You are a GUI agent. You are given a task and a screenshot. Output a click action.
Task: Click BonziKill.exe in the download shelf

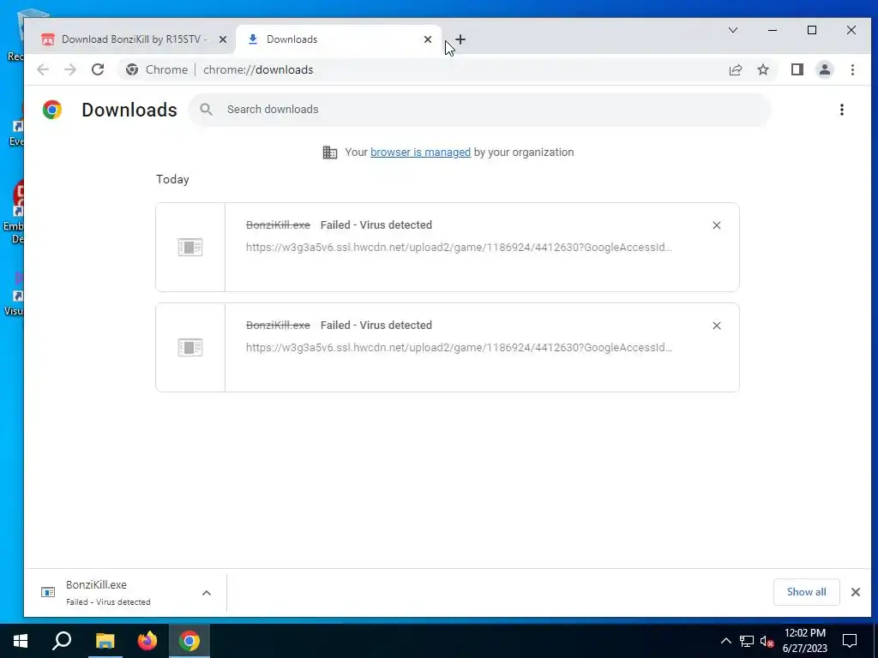click(x=96, y=584)
